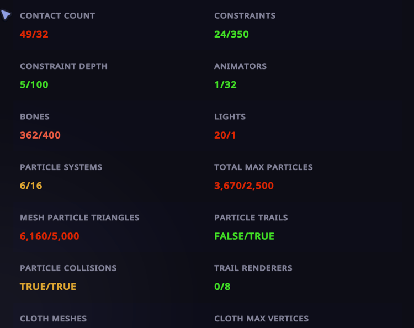
Task: Click the PARTICLE TRAILS label
Action: [251, 218]
